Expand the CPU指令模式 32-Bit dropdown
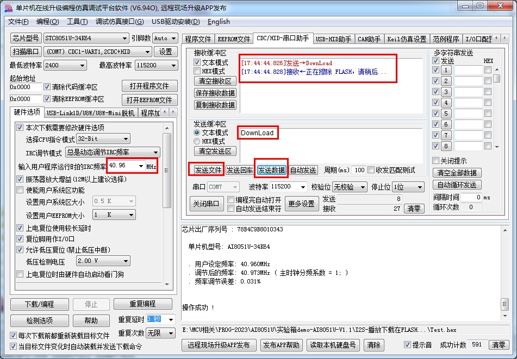The image size is (517, 359). tap(126, 139)
